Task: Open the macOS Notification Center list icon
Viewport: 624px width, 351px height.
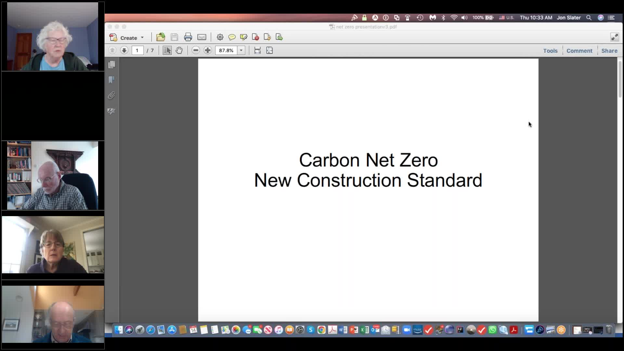Action: tap(611, 18)
